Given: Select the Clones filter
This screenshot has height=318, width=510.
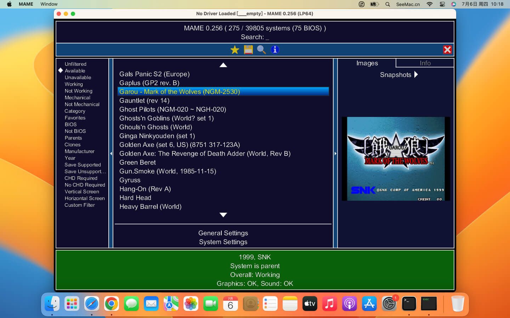Looking at the screenshot, I should (x=72, y=145).
